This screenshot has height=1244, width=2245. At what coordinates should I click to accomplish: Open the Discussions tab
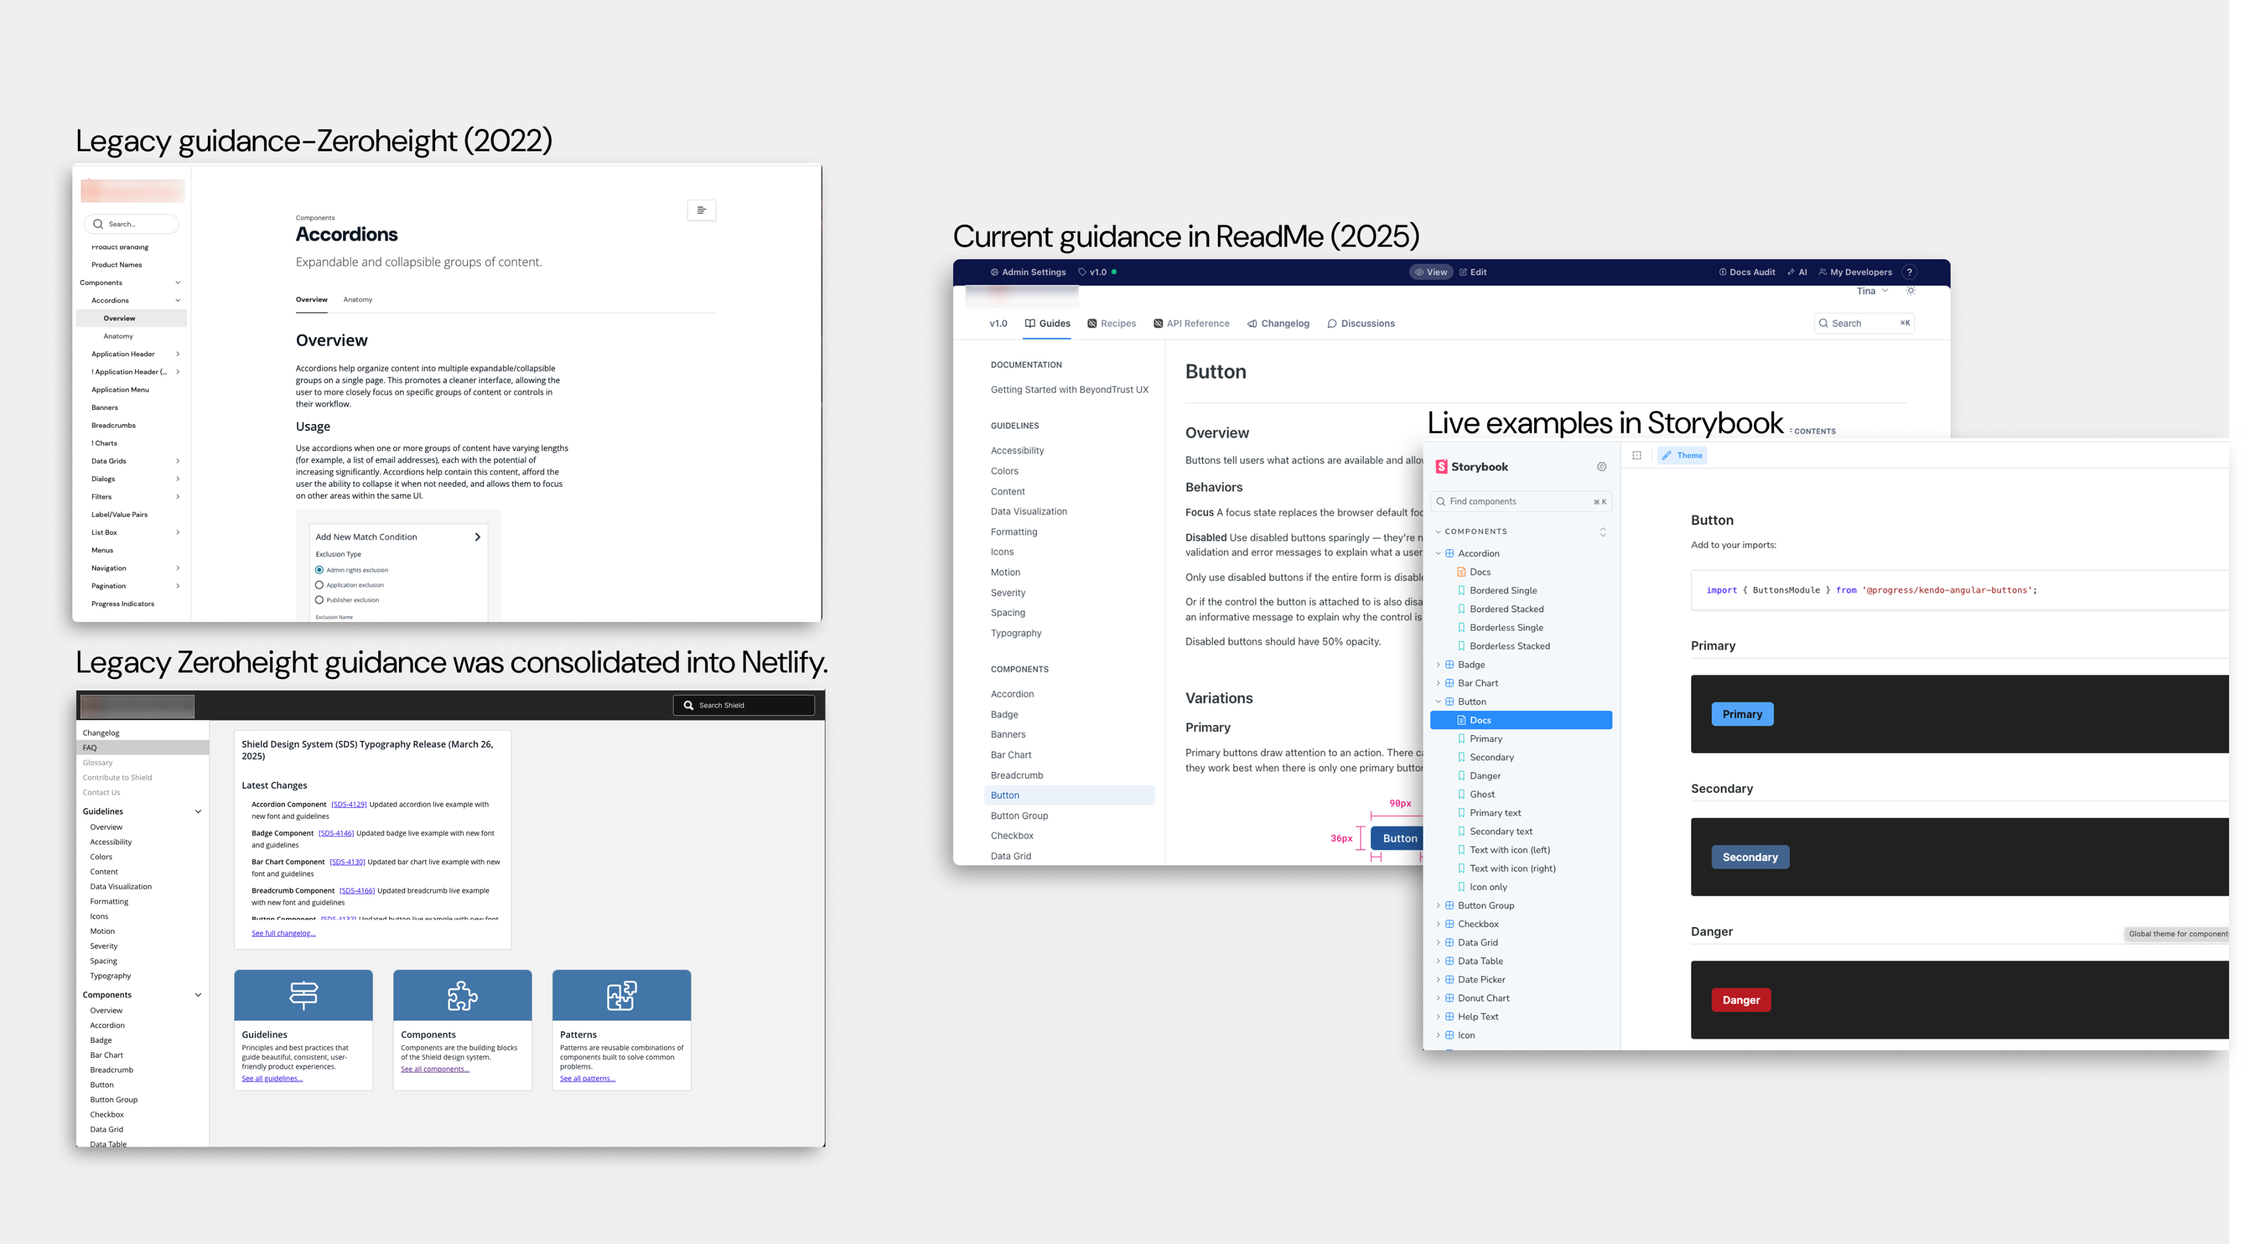(x=1361, y=323)
